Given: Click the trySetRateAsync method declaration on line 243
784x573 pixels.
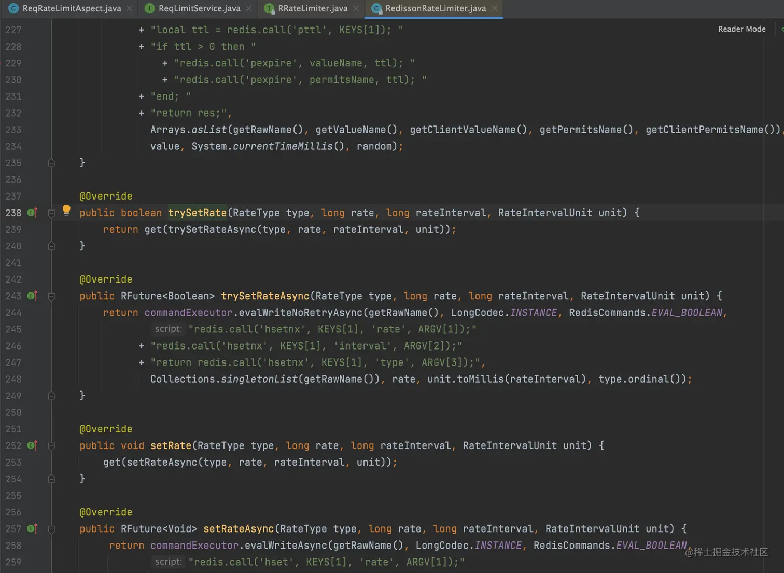Looking at the screenshot, I should (x=265, y=296).
